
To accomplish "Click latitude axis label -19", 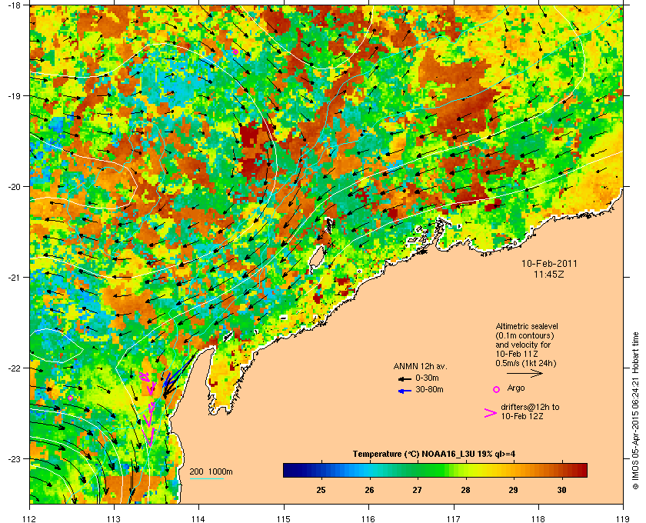I will click(15, 95).
